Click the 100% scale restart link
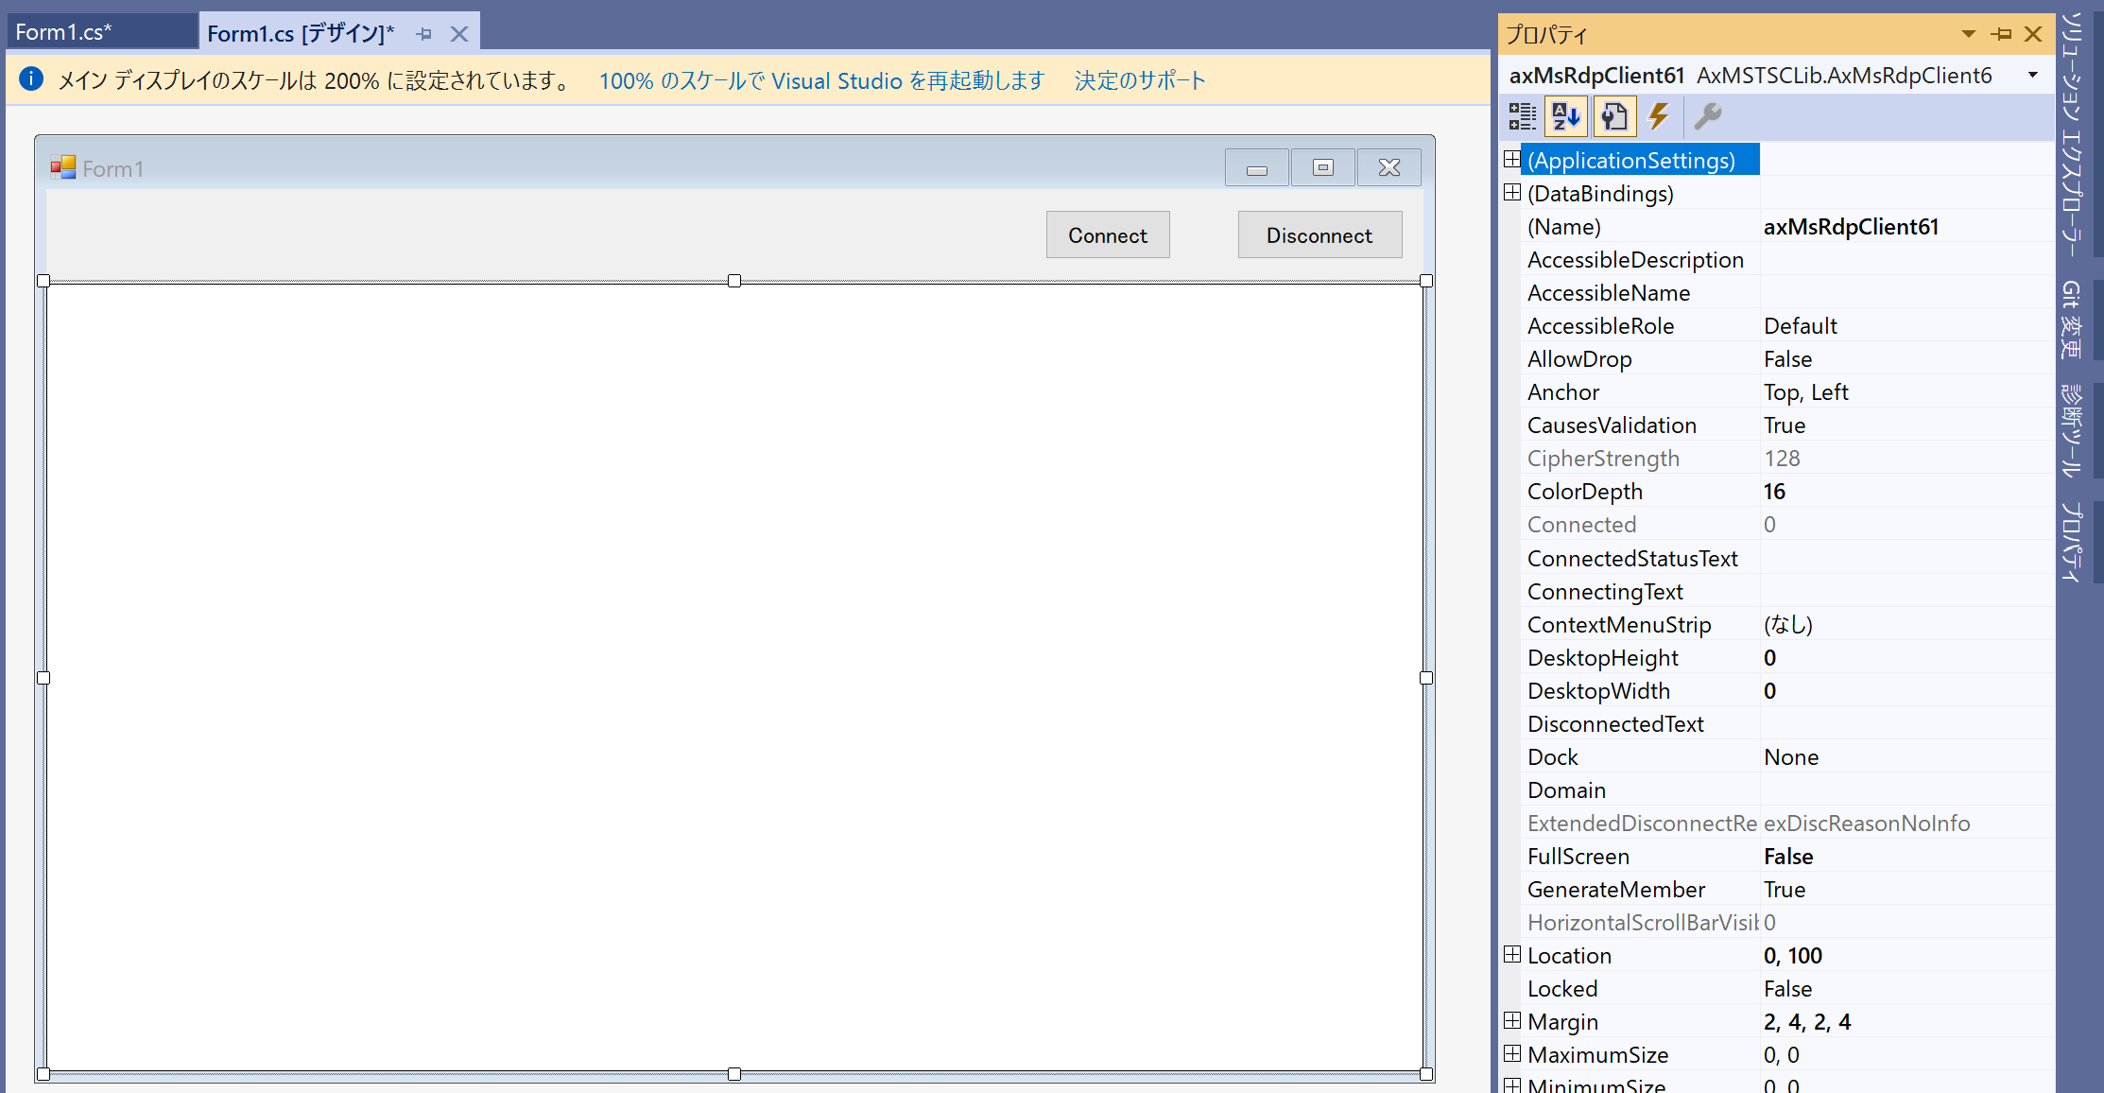The image size is (2104, 1093). click(x=822, y=80)
